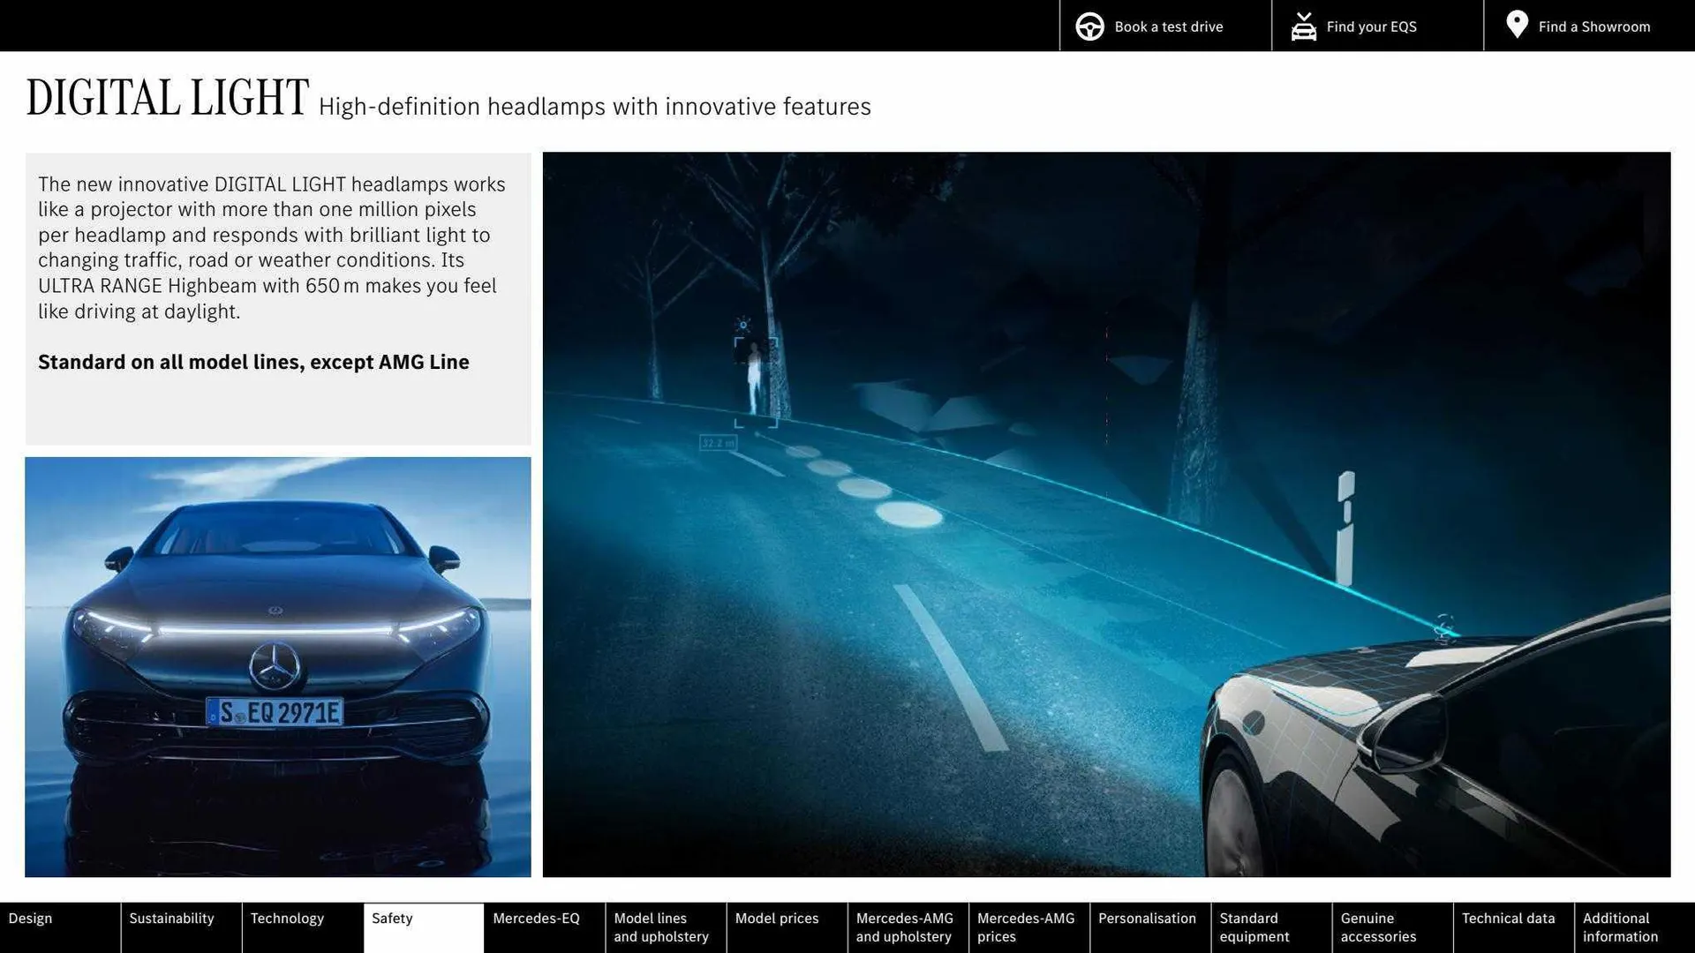Select the car configurator icon next to Find your EQS
1695x953 pixels.
(1303, 26)
